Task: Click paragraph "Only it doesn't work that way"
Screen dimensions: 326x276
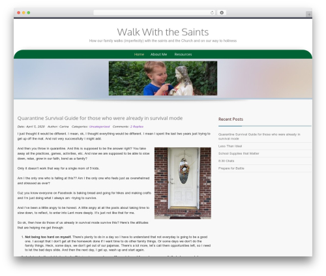Action: click(x=59, y=168)
